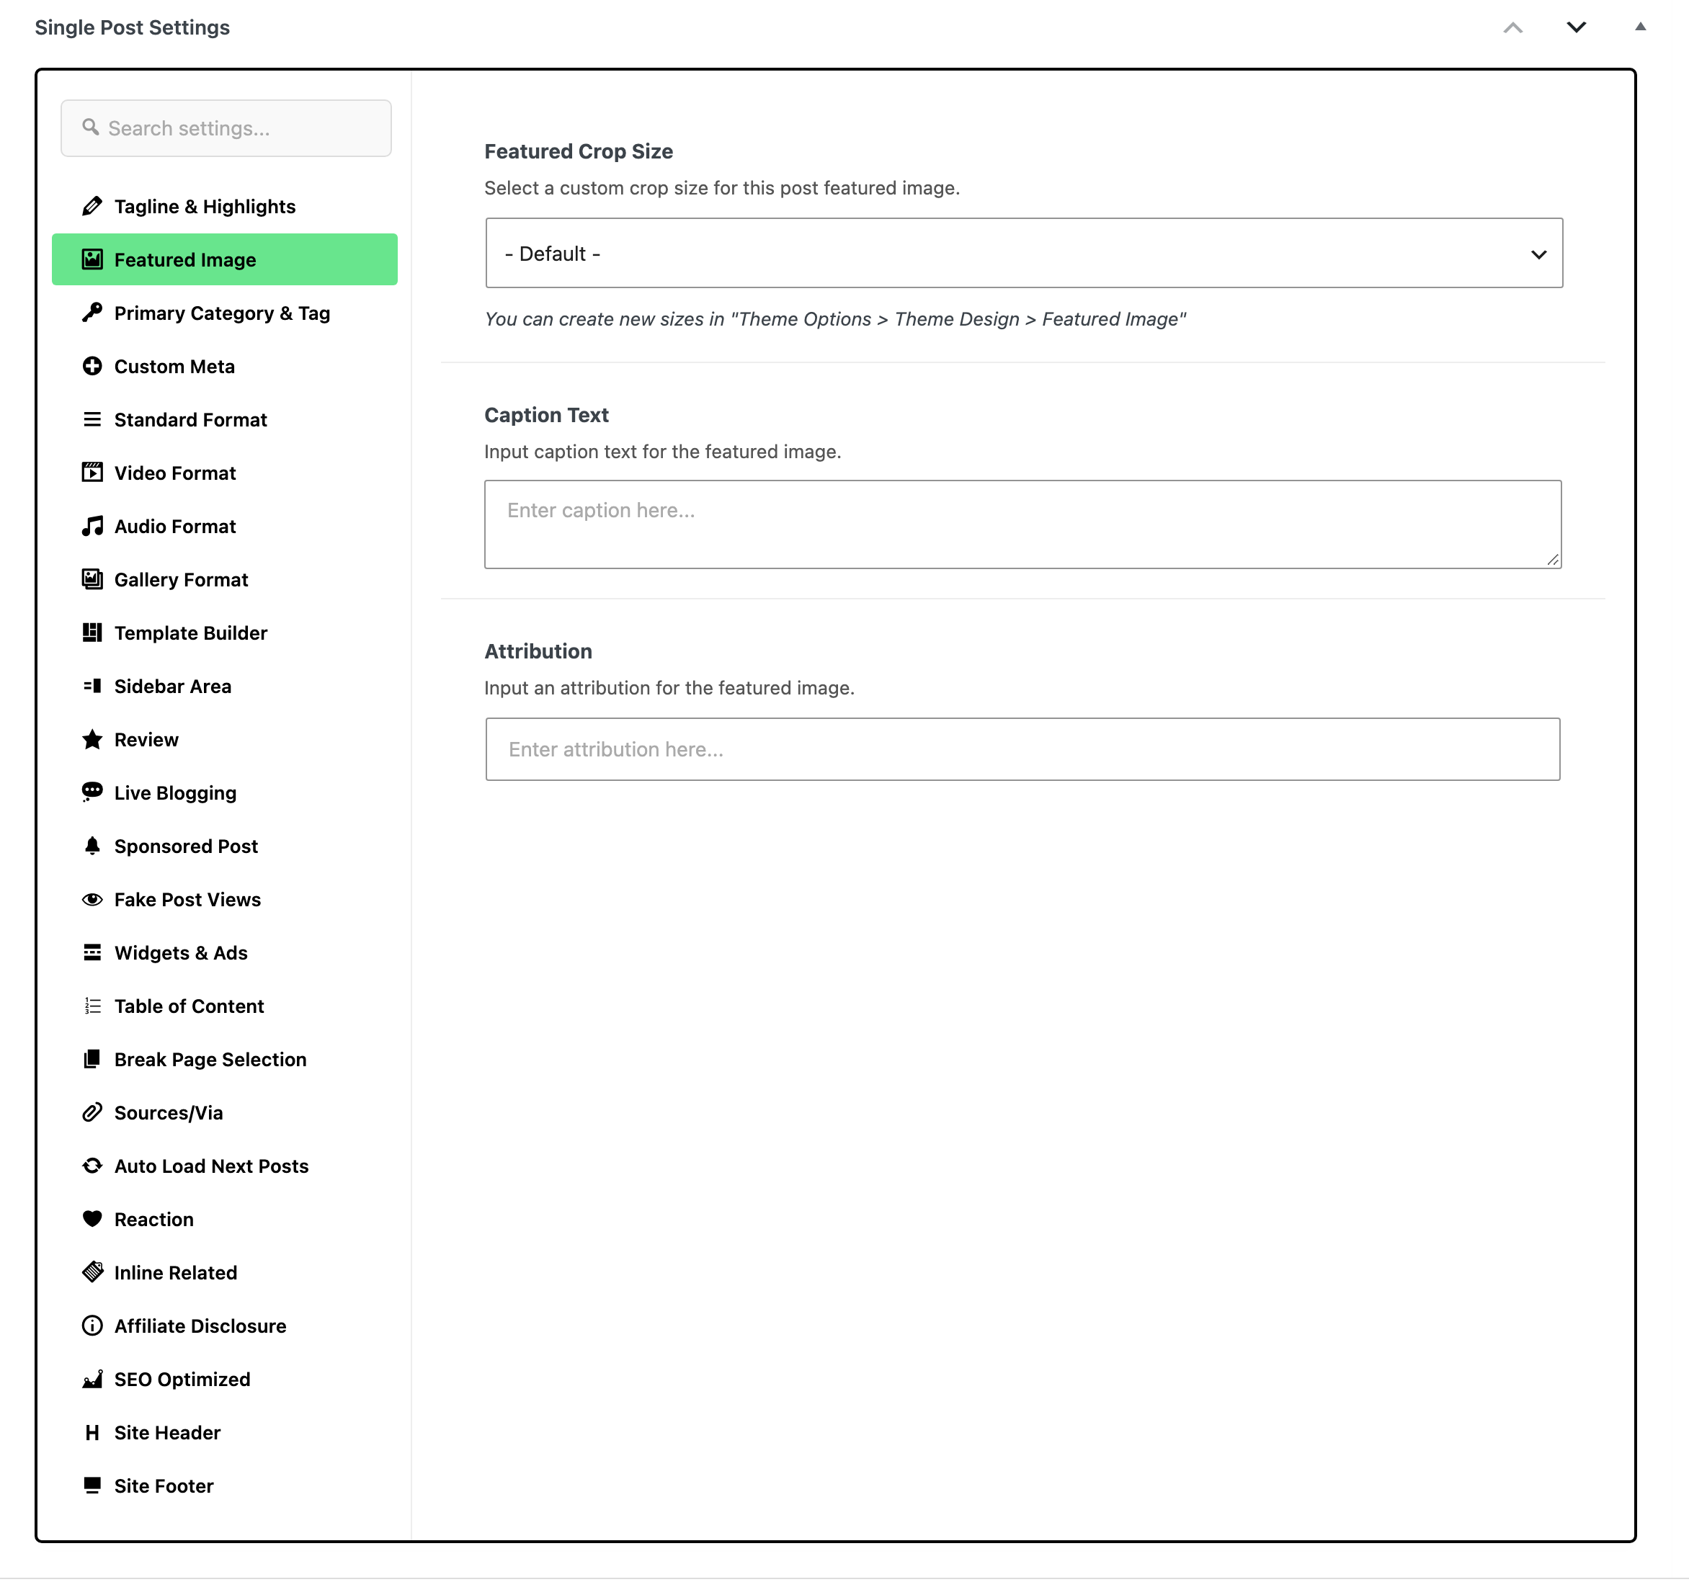This screenshot has height=1595, width=1689.
Task: Click the paperclip icon next to Sources/Via
Action: coord(92,1113)
